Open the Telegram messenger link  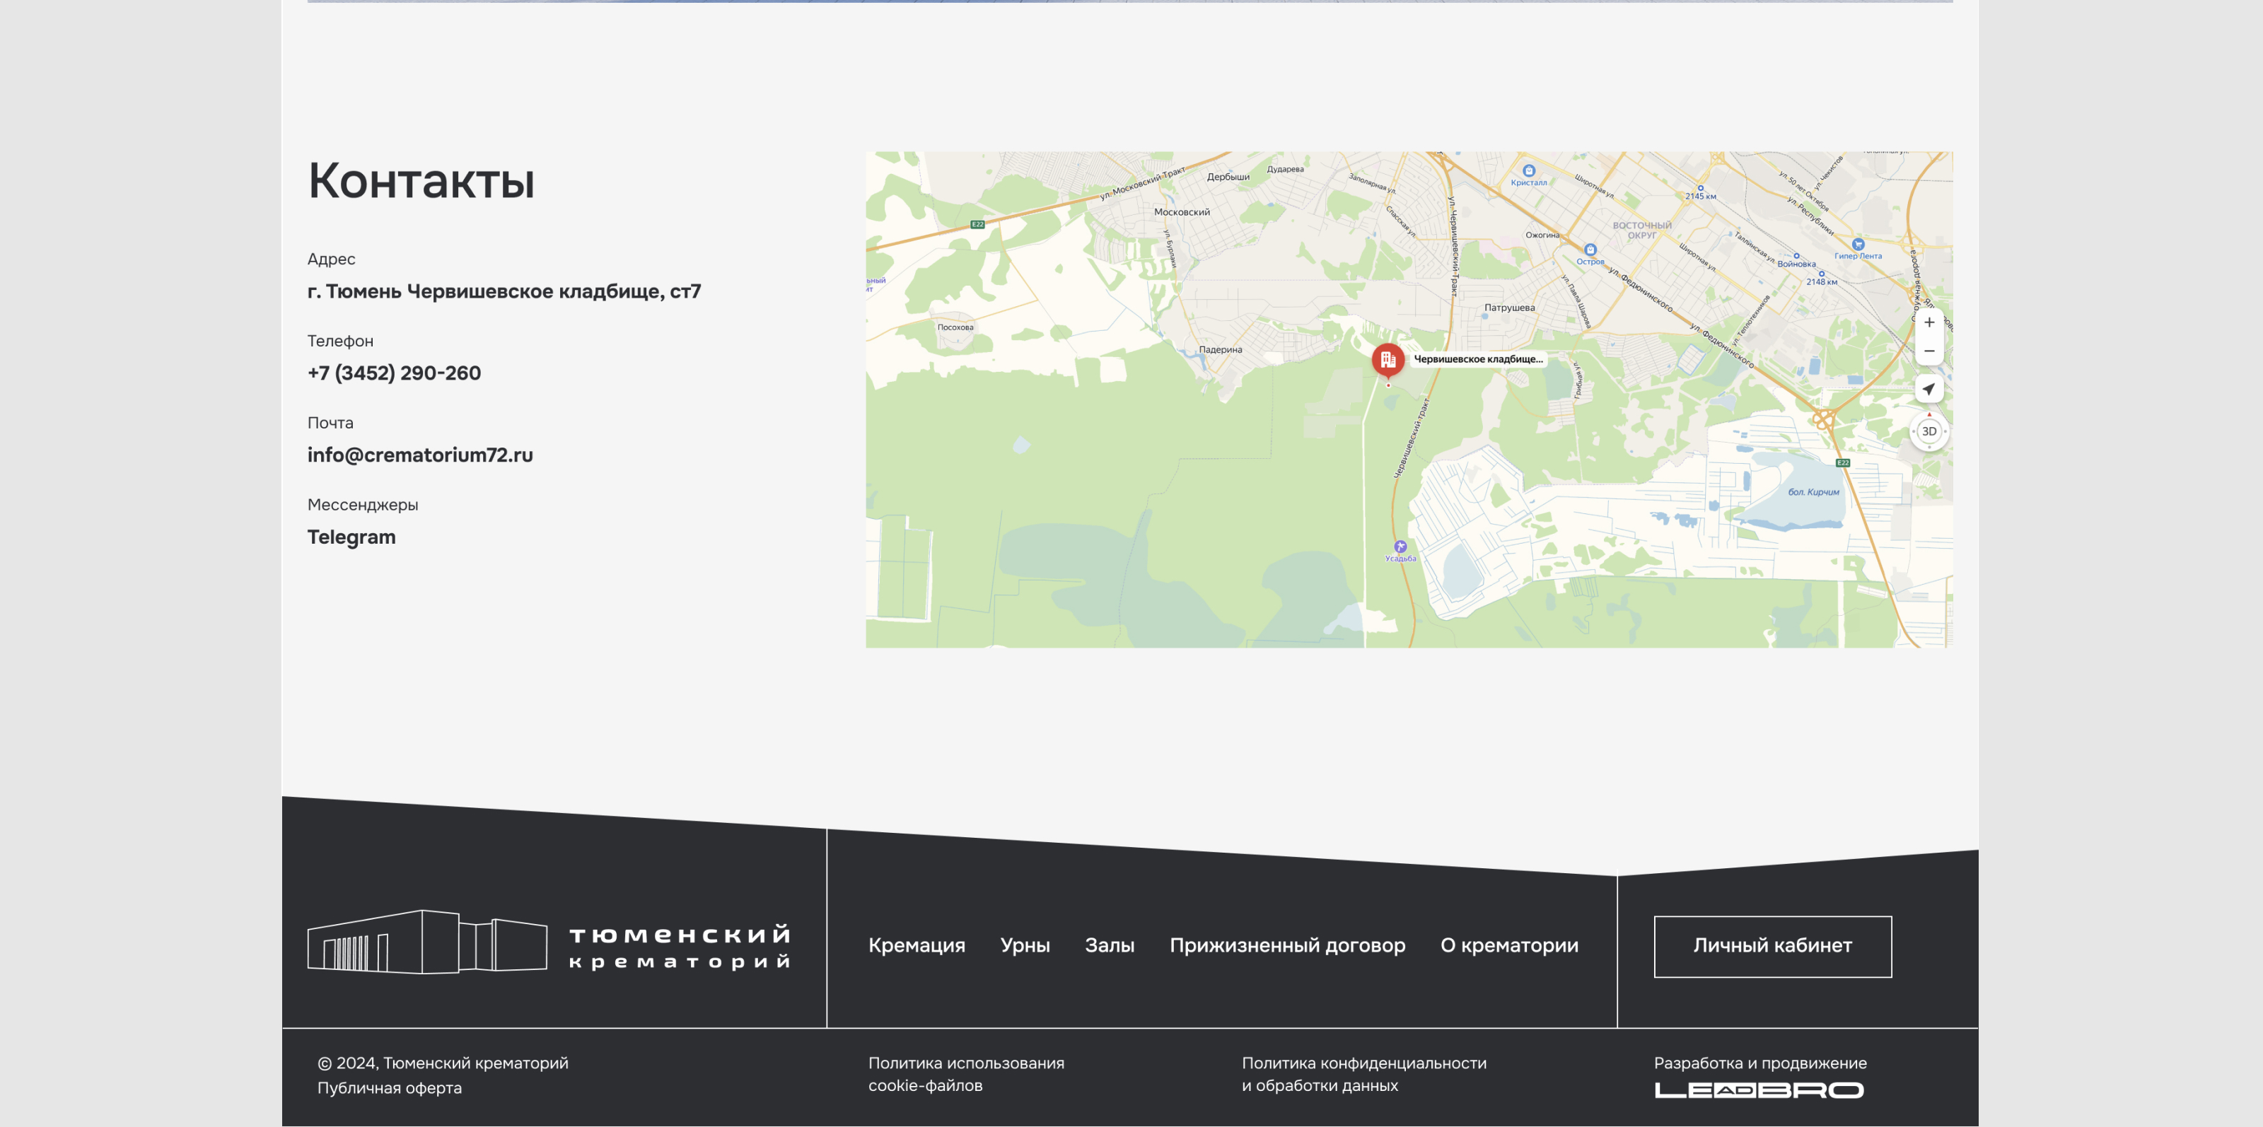tap(351, 537)
